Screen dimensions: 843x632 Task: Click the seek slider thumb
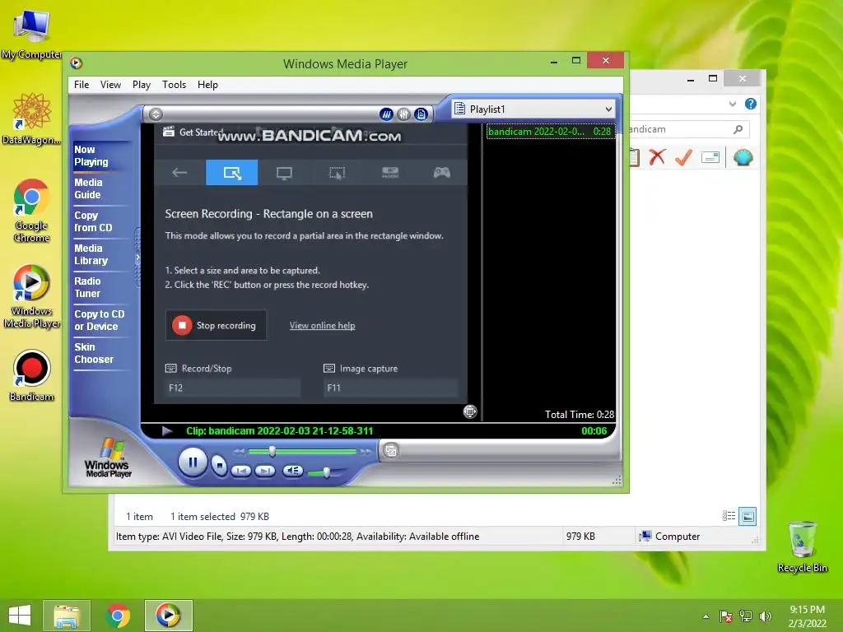pyautogui.click(x=272, y=452)
